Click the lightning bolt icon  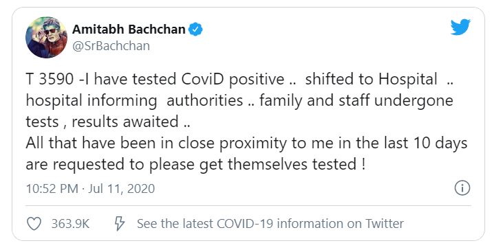point(119,224)
